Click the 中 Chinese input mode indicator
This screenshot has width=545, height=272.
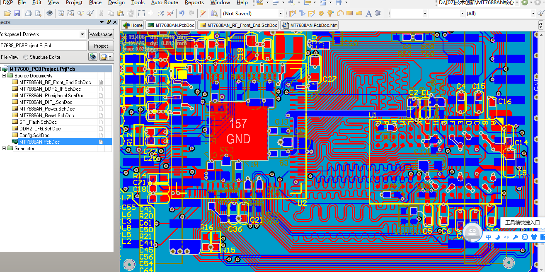click(489, 237)
